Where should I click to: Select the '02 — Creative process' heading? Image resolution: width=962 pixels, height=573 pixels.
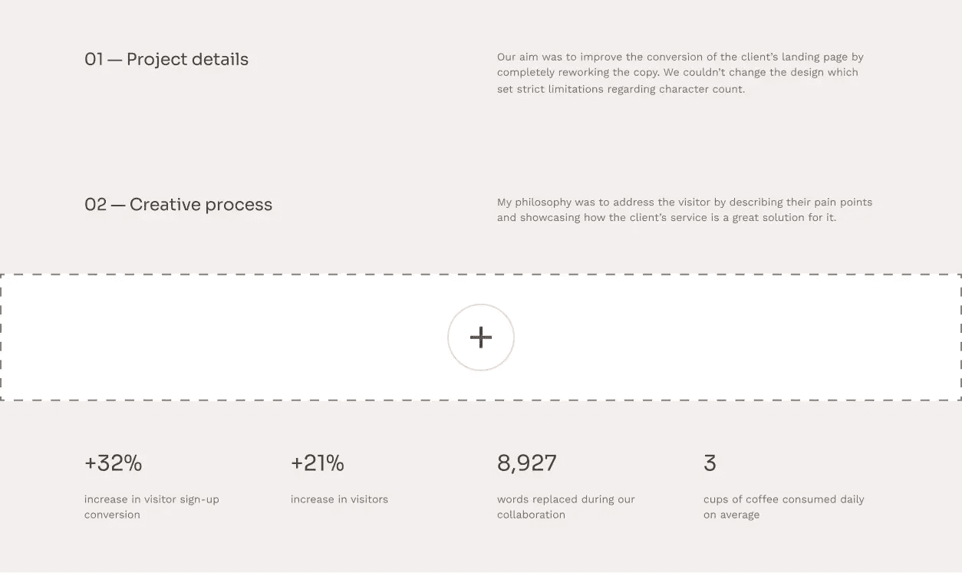pyautogui.click(x=178, y=204)
